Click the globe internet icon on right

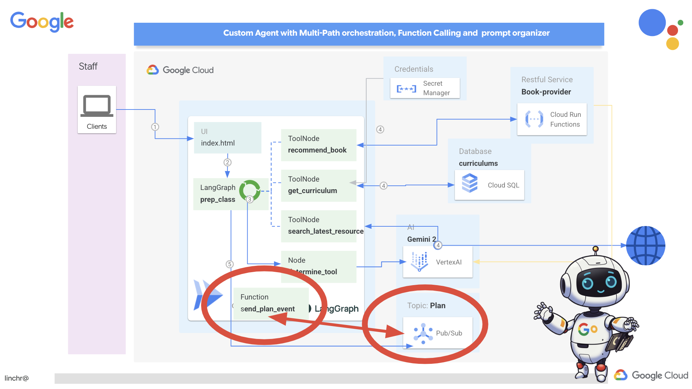[647, 245]
